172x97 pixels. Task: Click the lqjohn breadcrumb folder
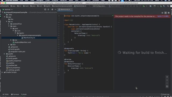coord(47,6)
